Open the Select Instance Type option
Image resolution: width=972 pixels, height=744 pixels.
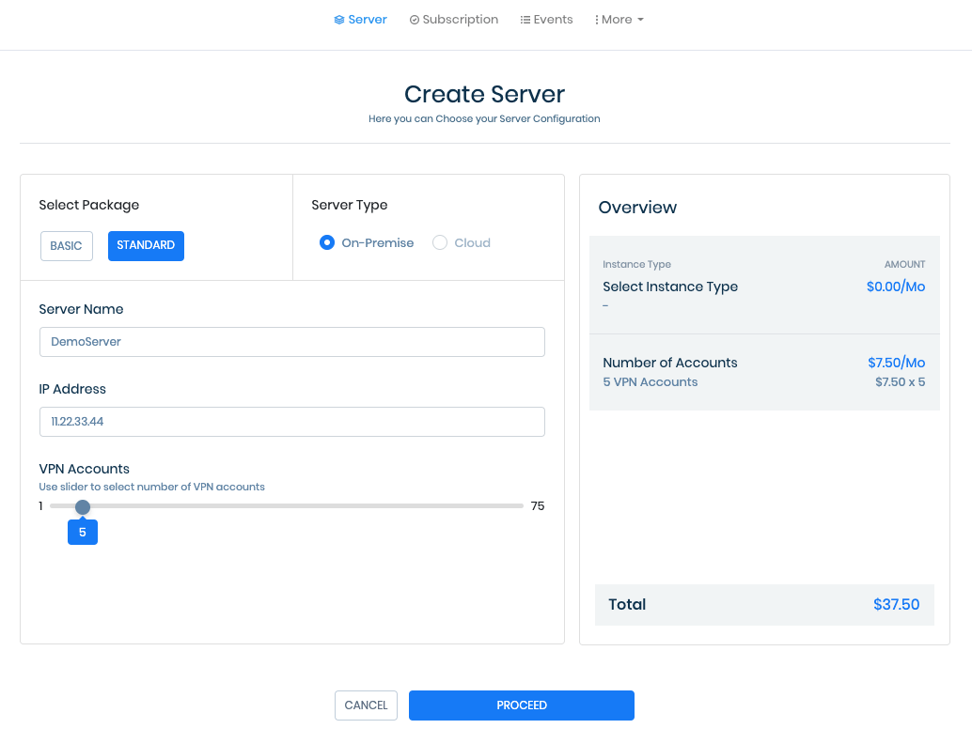point(670,287)
